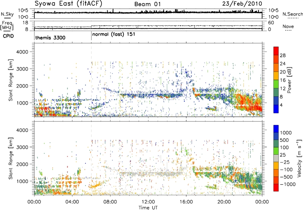This screenshot has height=210, width=303.
Task: Click the '08:00' time axis tick label
Action: point(110,202)
